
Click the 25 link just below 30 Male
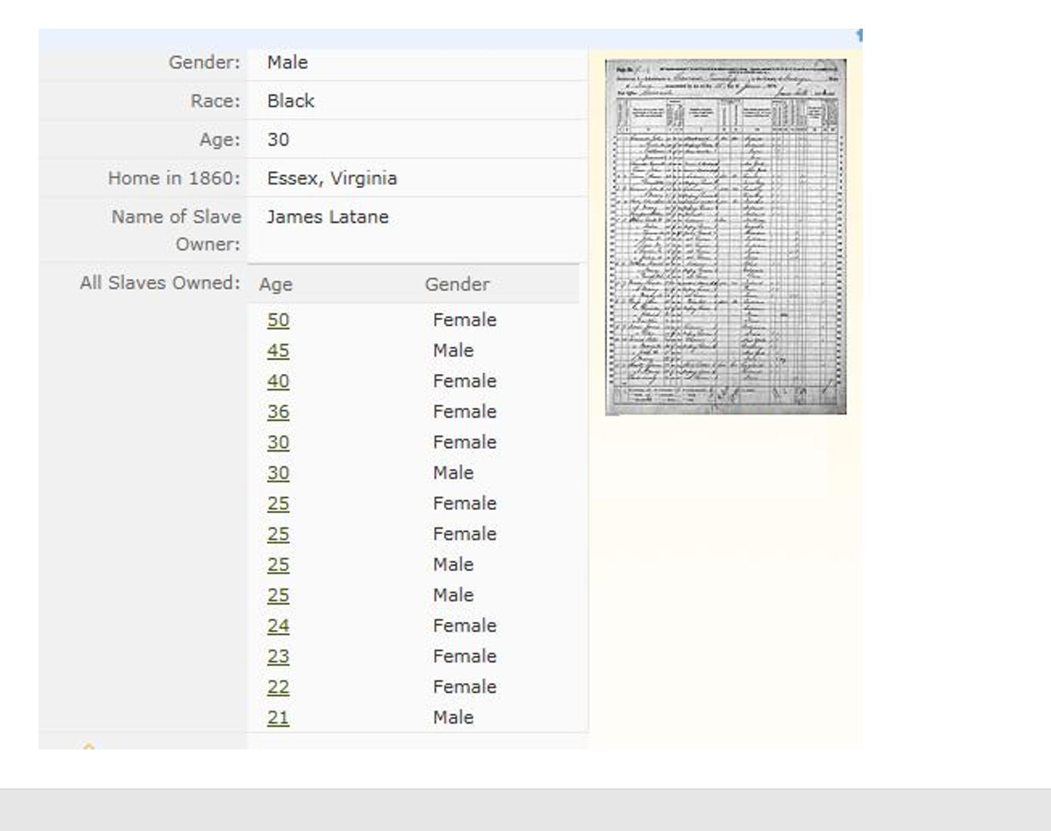(x=278, y=504)
